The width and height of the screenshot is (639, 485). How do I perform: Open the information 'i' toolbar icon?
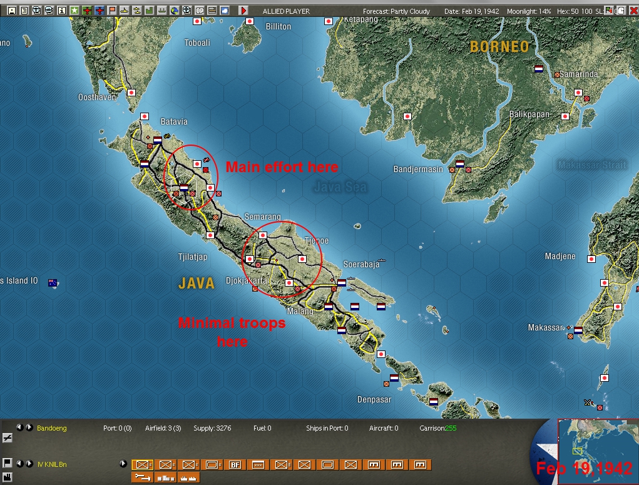62,11
